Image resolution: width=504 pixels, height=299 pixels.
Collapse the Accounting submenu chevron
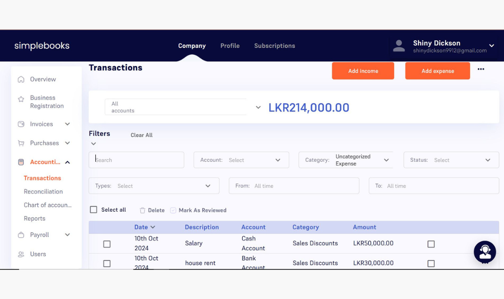(x=67, y=162)
